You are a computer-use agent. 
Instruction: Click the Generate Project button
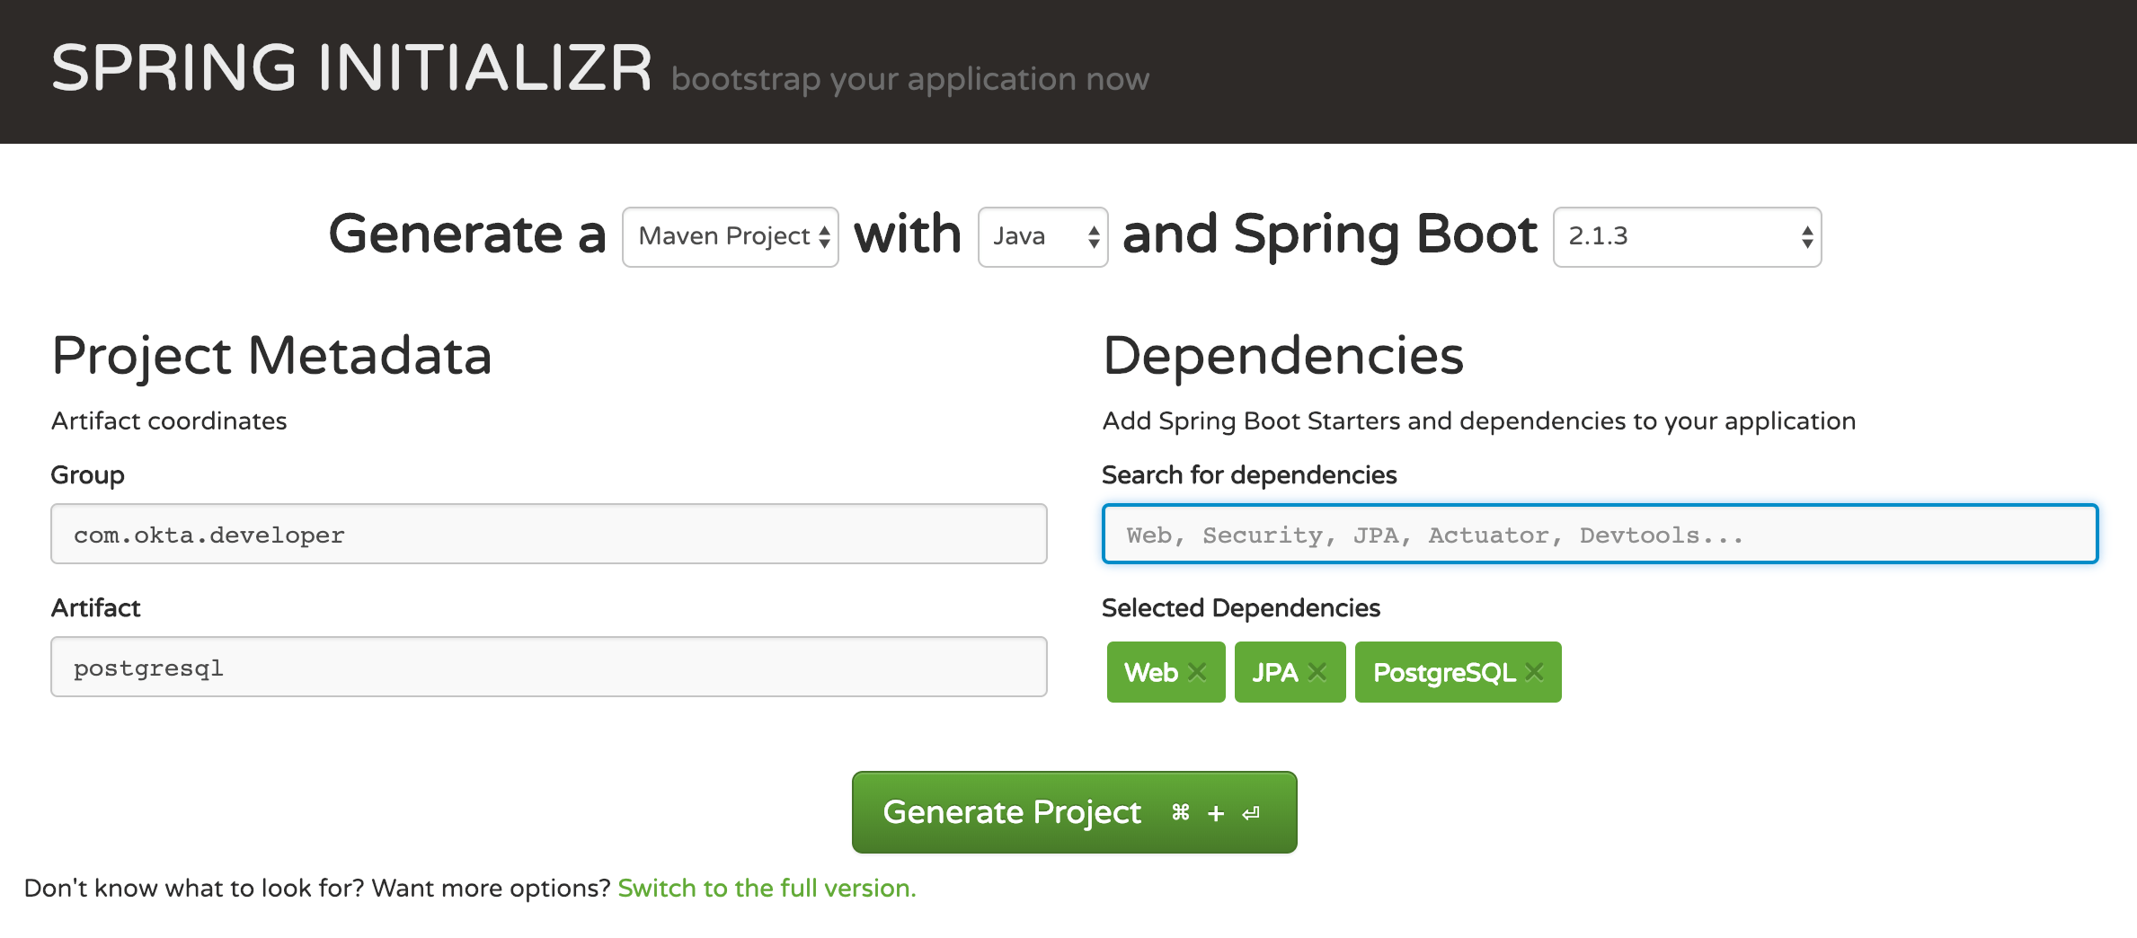click(1011, 811)
